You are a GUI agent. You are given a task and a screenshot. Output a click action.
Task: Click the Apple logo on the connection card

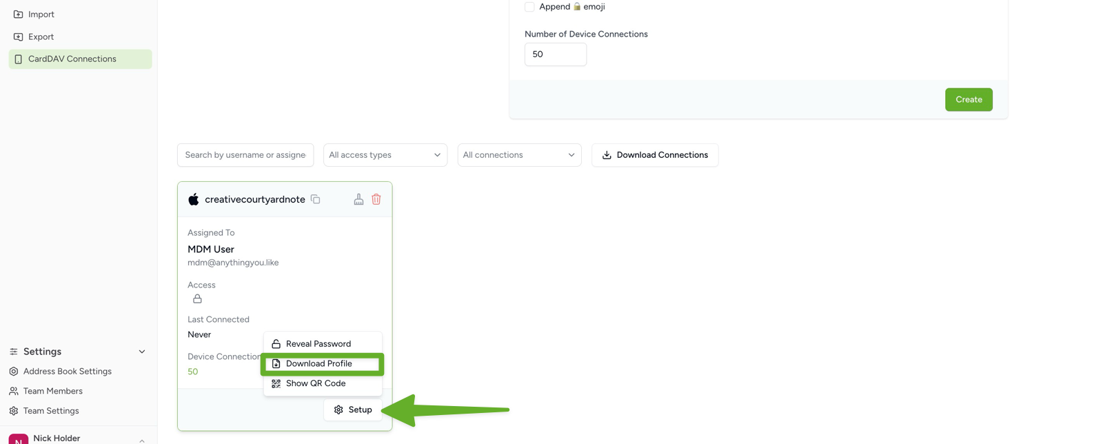pos(194,199)
